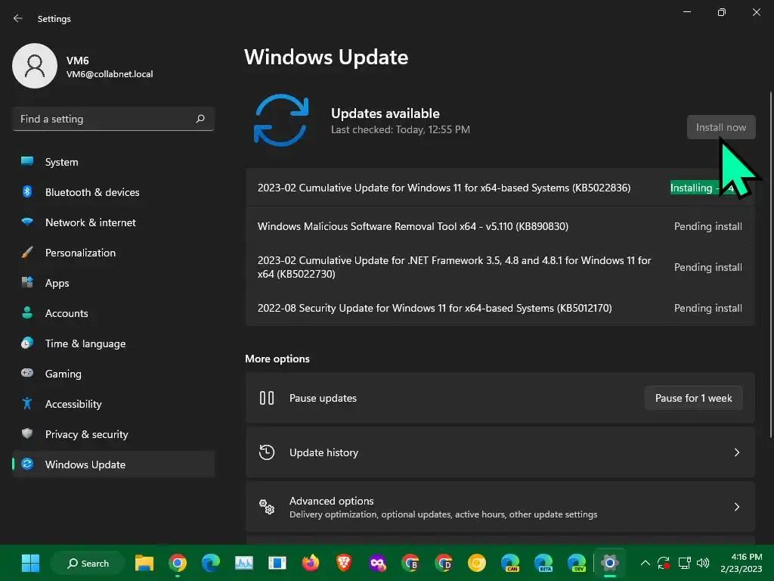Open the blue window app taskbar icon
The image size is (774, 581).
click(x=277, y=563)
